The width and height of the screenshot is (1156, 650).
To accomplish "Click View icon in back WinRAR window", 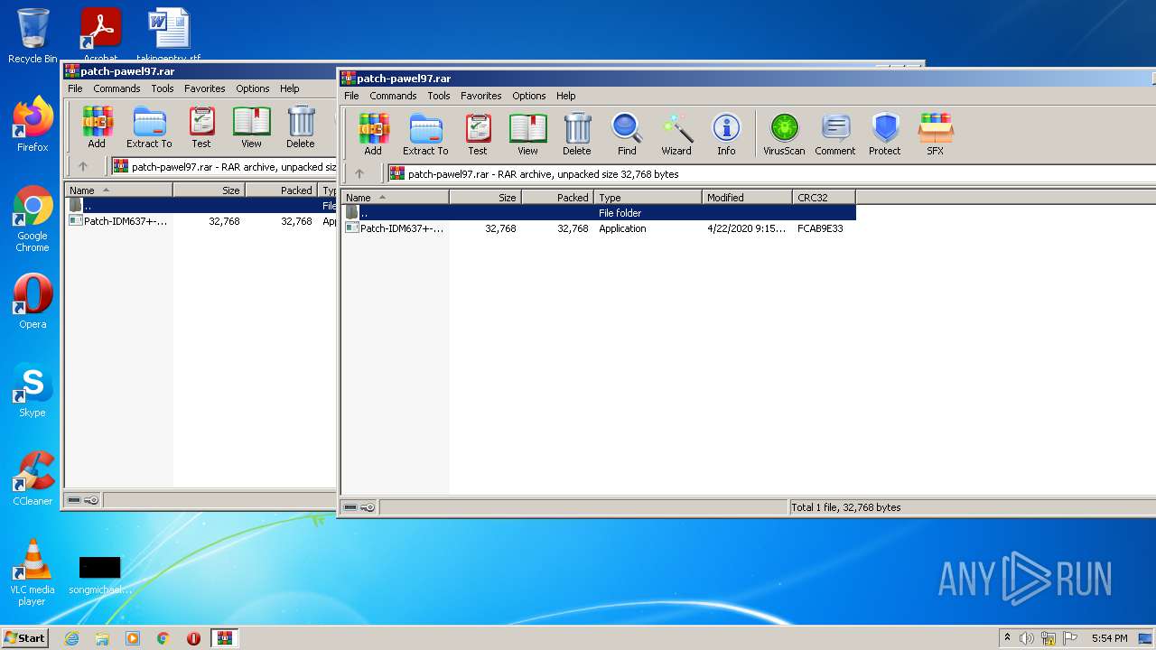I will (251, 127).
